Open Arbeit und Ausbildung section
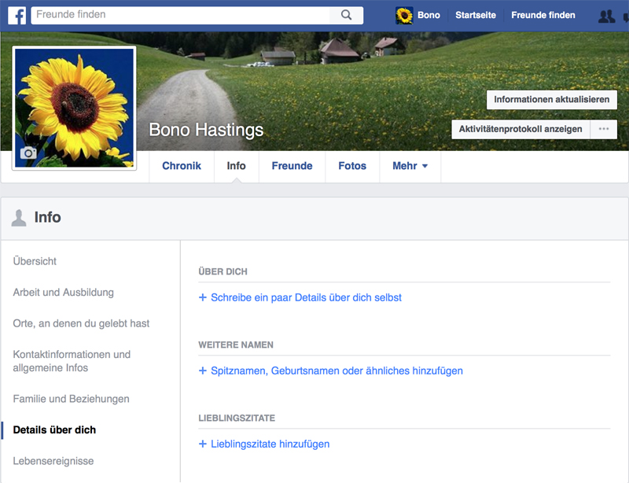 pos(64,293)
